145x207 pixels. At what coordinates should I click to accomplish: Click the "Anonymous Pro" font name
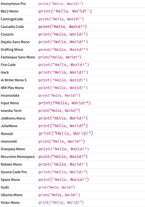coord(13,4)
